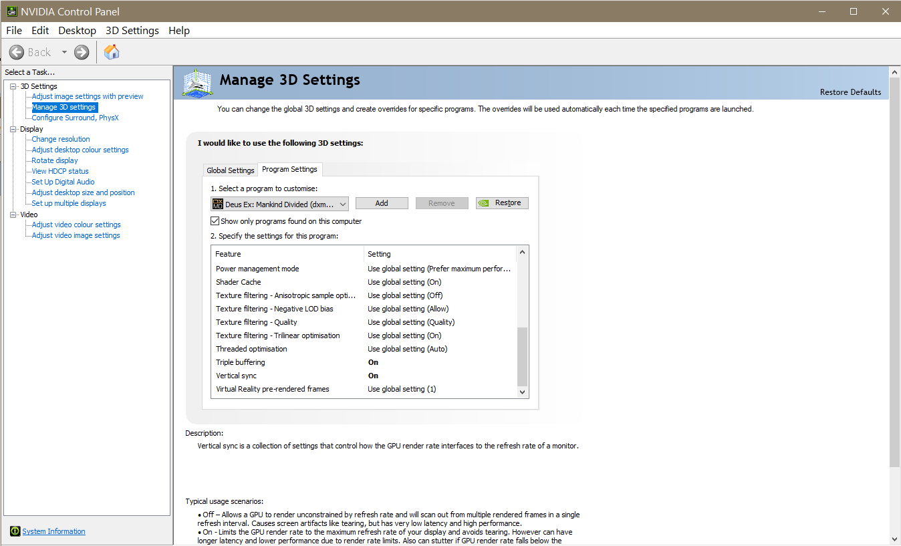This screenshot has height=546, width=901.
Task: Open 'Configure Surround, PhysX'
Action: (76, 118)
